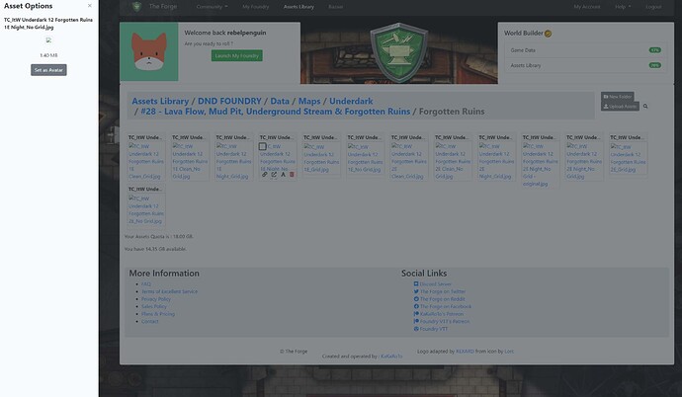Copy link icon for 1E Night_No Grid asset

(x=265, y=175)
